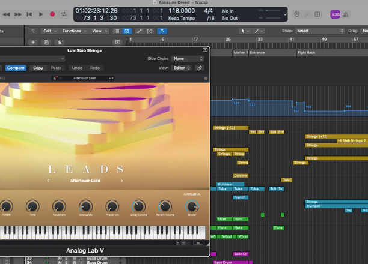Open the plug-in preset dropdown under Low Stab Strings

coord(32,59)
